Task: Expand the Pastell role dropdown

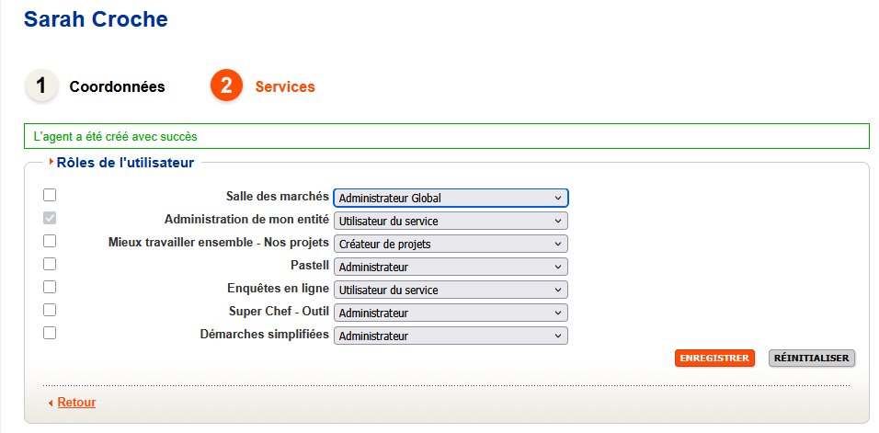Action: 451,267
